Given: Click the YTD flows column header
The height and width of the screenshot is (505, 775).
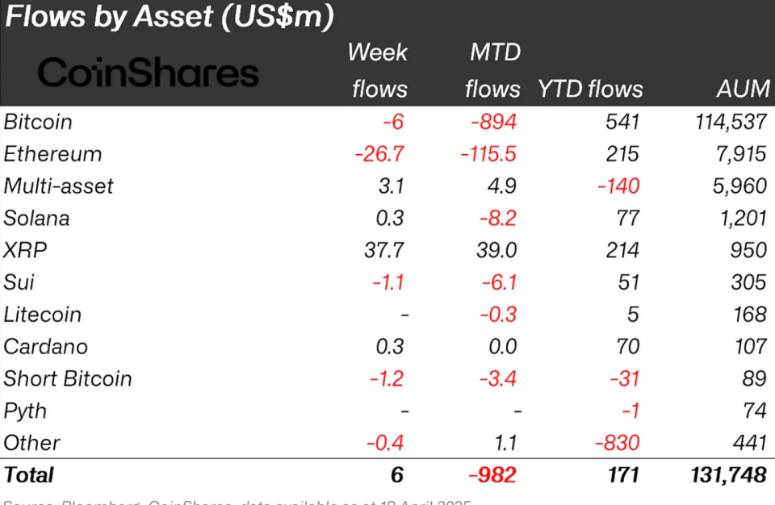Looking at the screenshot, I should (590, 89).
